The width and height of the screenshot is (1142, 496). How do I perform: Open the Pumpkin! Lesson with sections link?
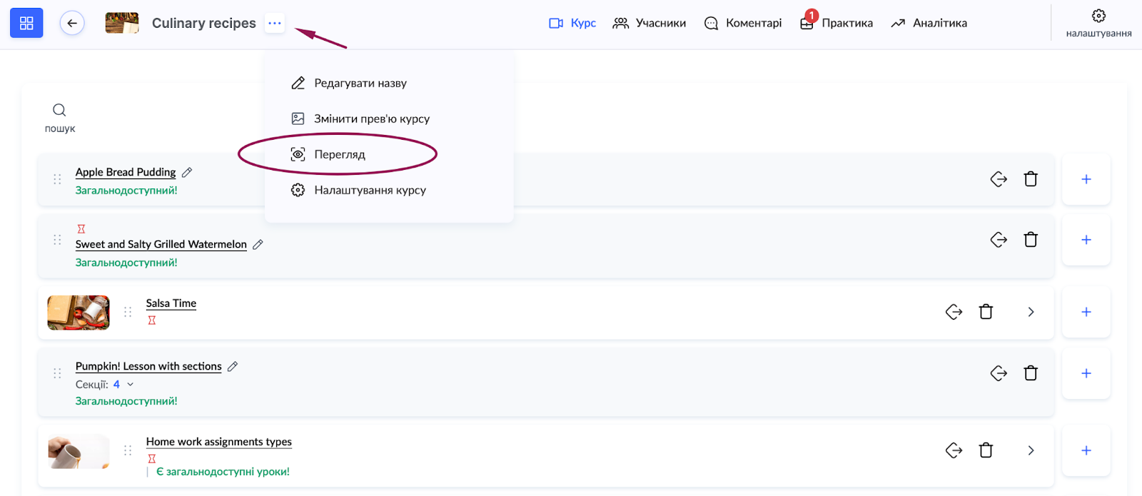148,366
